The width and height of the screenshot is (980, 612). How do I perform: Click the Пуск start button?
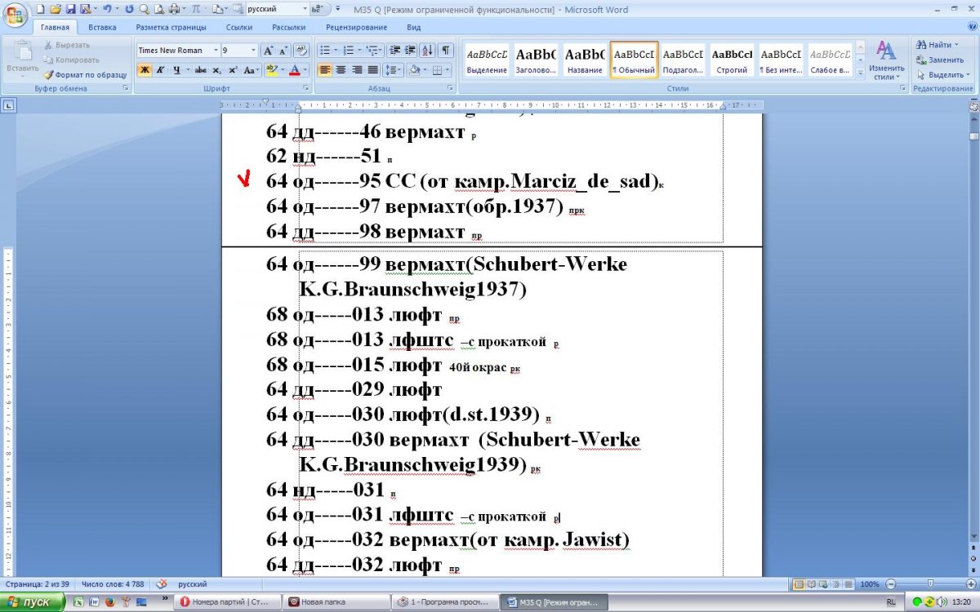[x=33, y=602]
